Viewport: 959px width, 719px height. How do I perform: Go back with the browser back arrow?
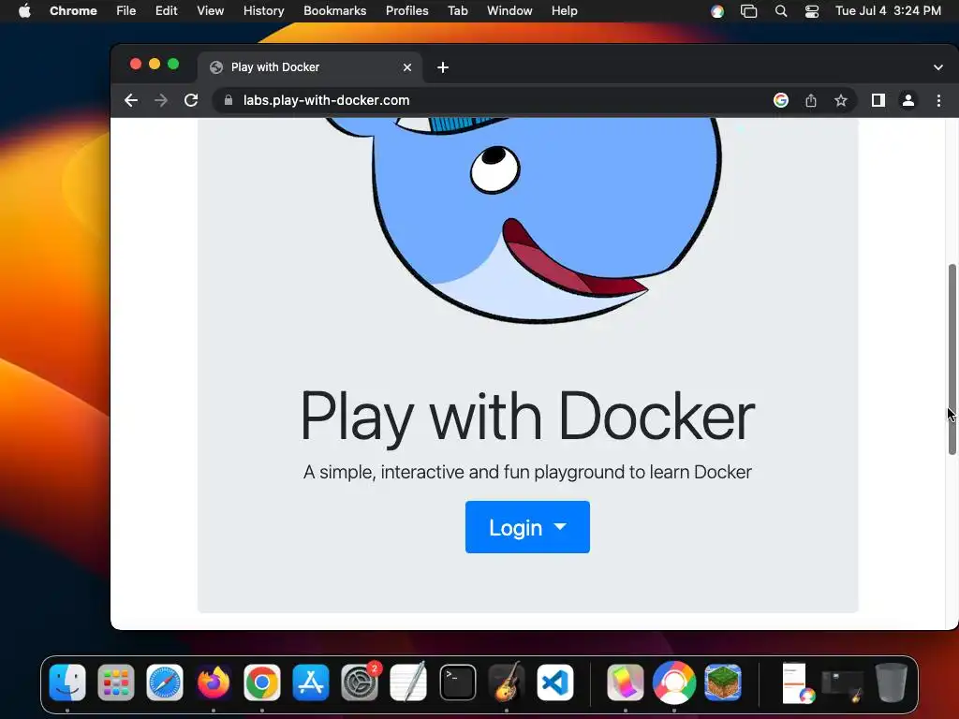(131, 100)
